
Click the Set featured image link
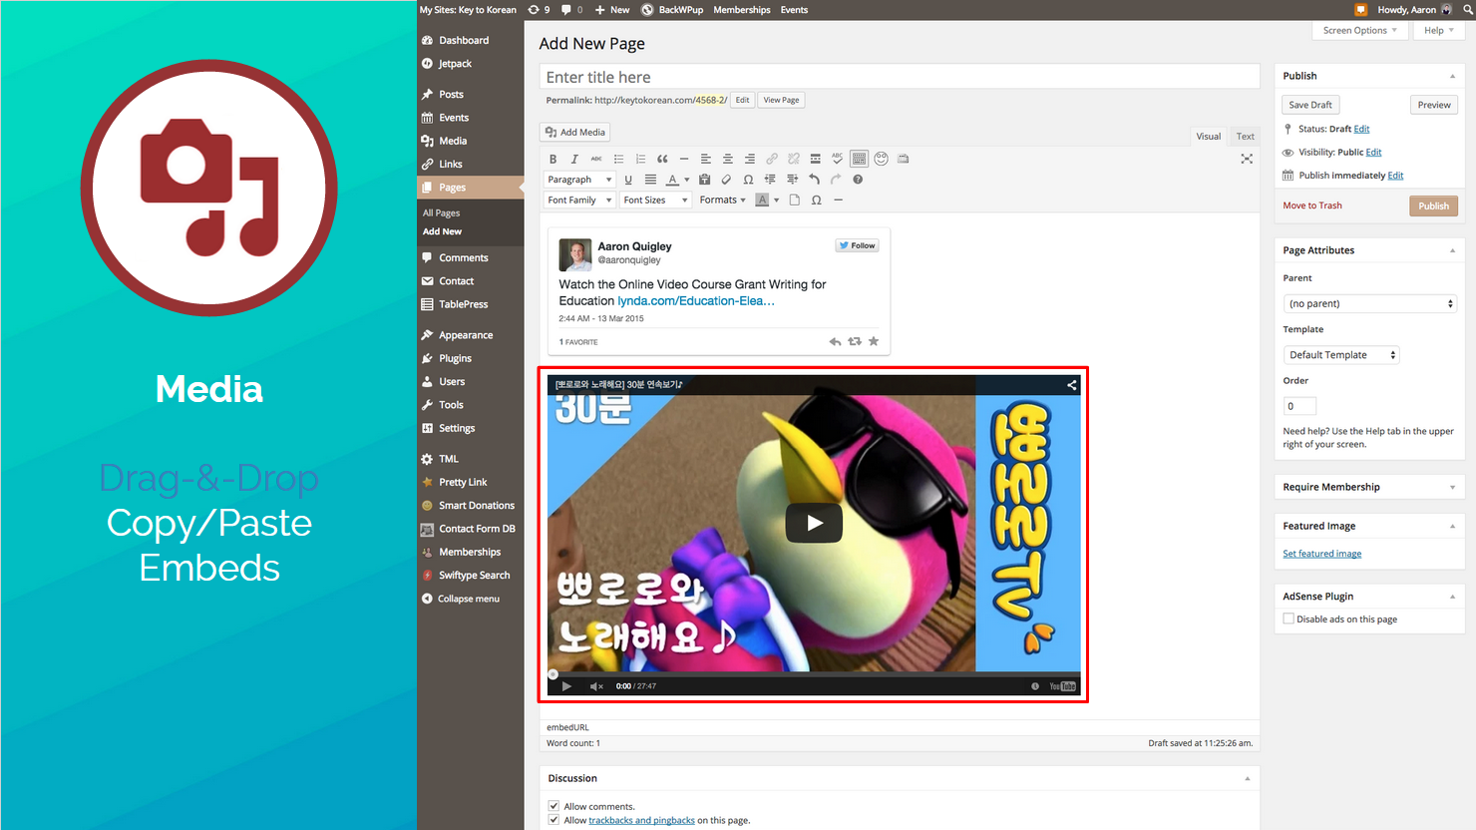tap(1321, 554)
